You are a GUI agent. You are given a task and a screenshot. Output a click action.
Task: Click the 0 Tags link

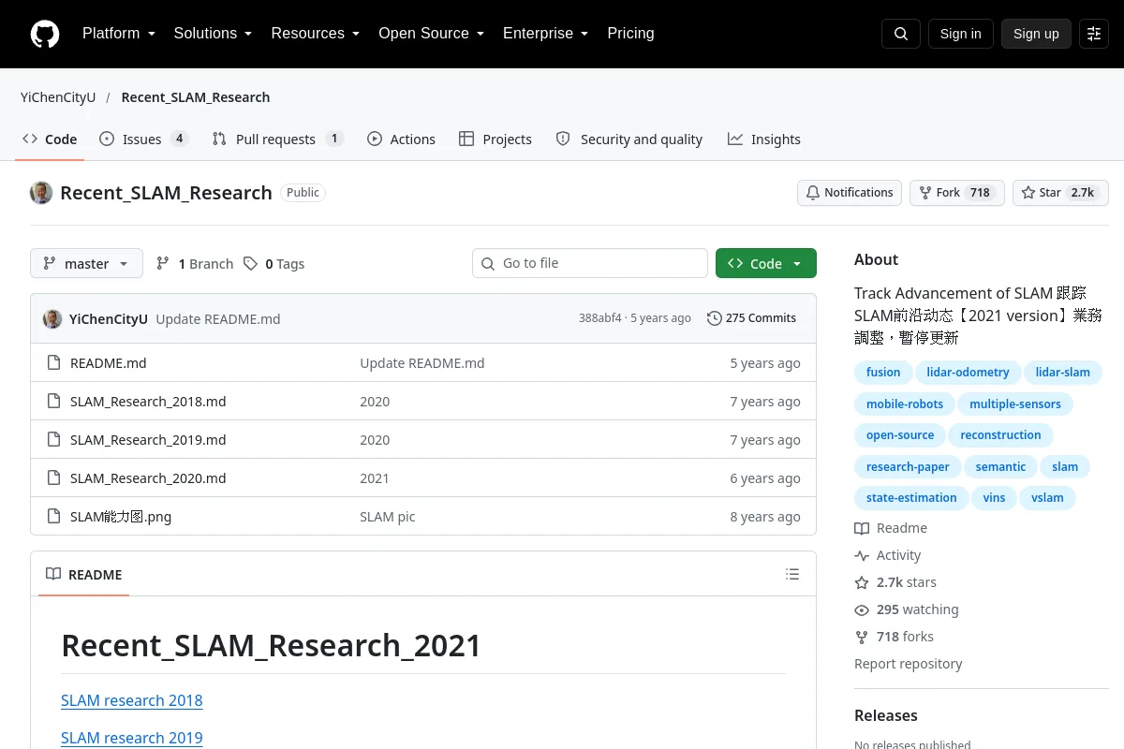click(x=274, y=264)
